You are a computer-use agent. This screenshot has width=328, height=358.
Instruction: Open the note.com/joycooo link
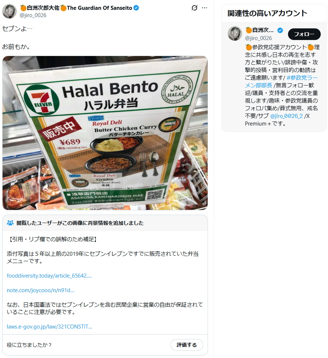point(40,290)
